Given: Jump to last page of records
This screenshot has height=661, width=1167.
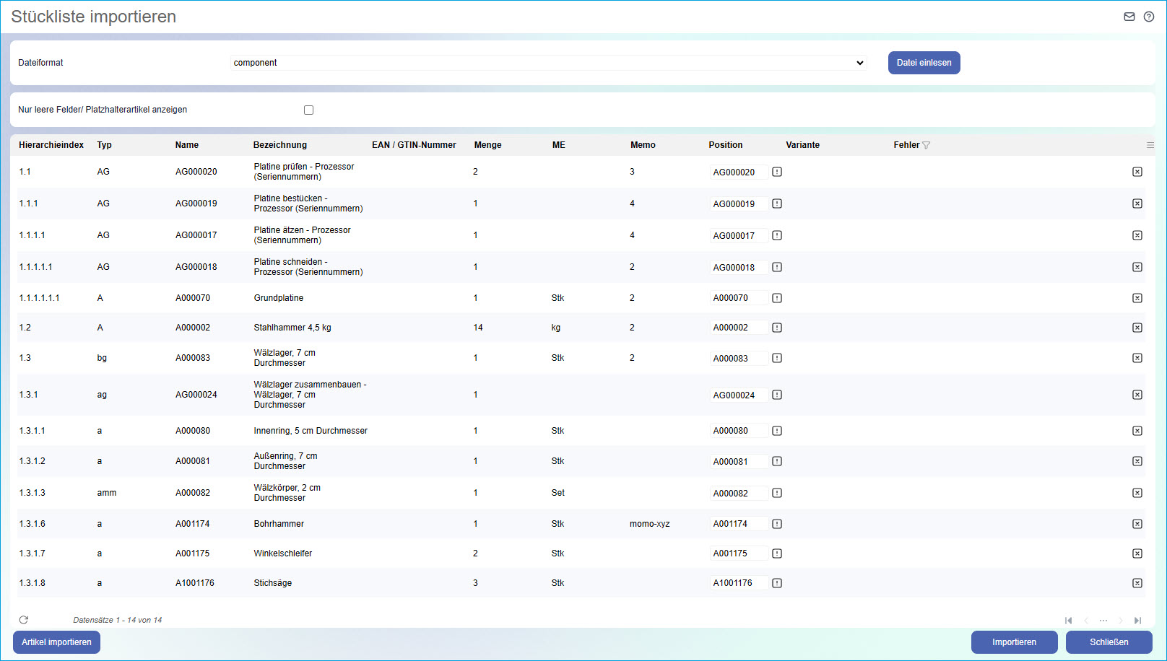Looking at the screenshot, I should tap(1138, 621).
